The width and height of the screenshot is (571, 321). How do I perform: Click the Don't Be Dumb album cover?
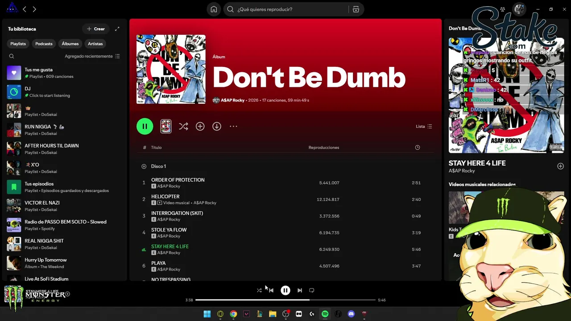tap(171, 69)
